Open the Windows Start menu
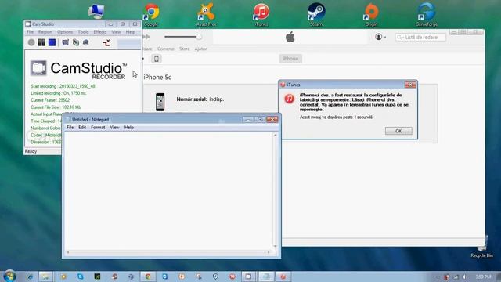 coord(10,276)
